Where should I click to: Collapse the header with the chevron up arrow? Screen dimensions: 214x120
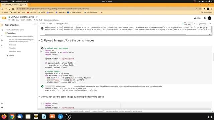point(210,24)
